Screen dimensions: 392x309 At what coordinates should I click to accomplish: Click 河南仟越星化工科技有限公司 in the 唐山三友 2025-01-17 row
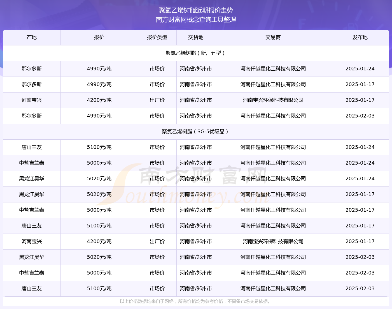pos(273,226)
